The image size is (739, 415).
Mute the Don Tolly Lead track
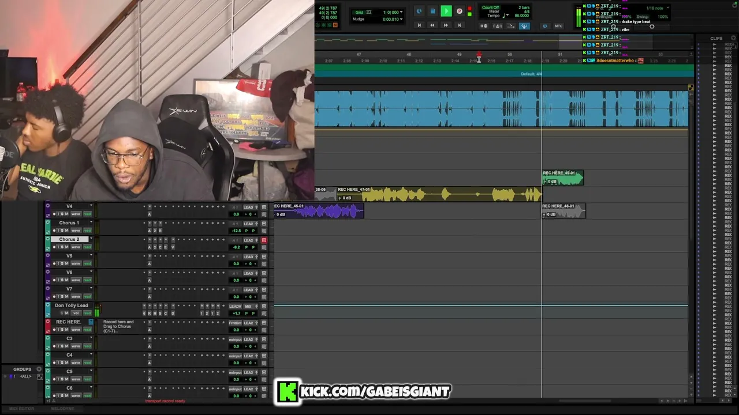(x=66, y=313)
